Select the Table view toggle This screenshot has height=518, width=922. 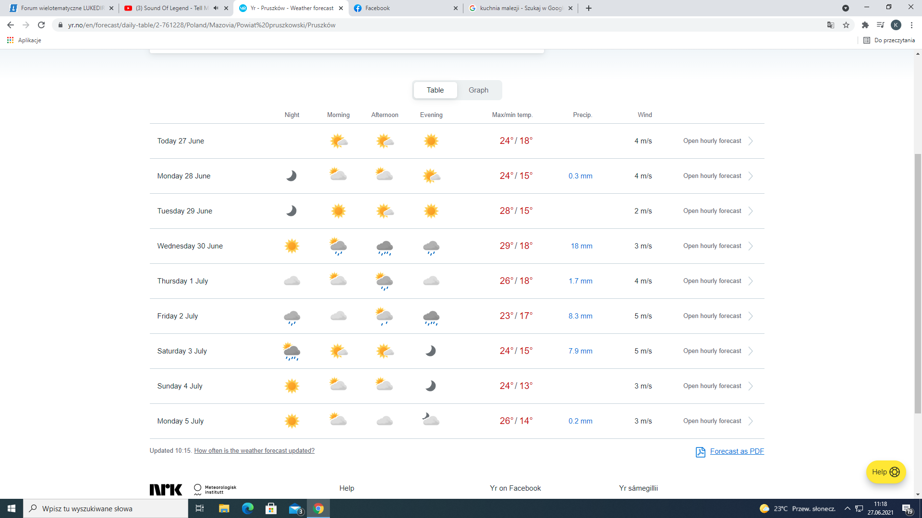click(435, 90)
